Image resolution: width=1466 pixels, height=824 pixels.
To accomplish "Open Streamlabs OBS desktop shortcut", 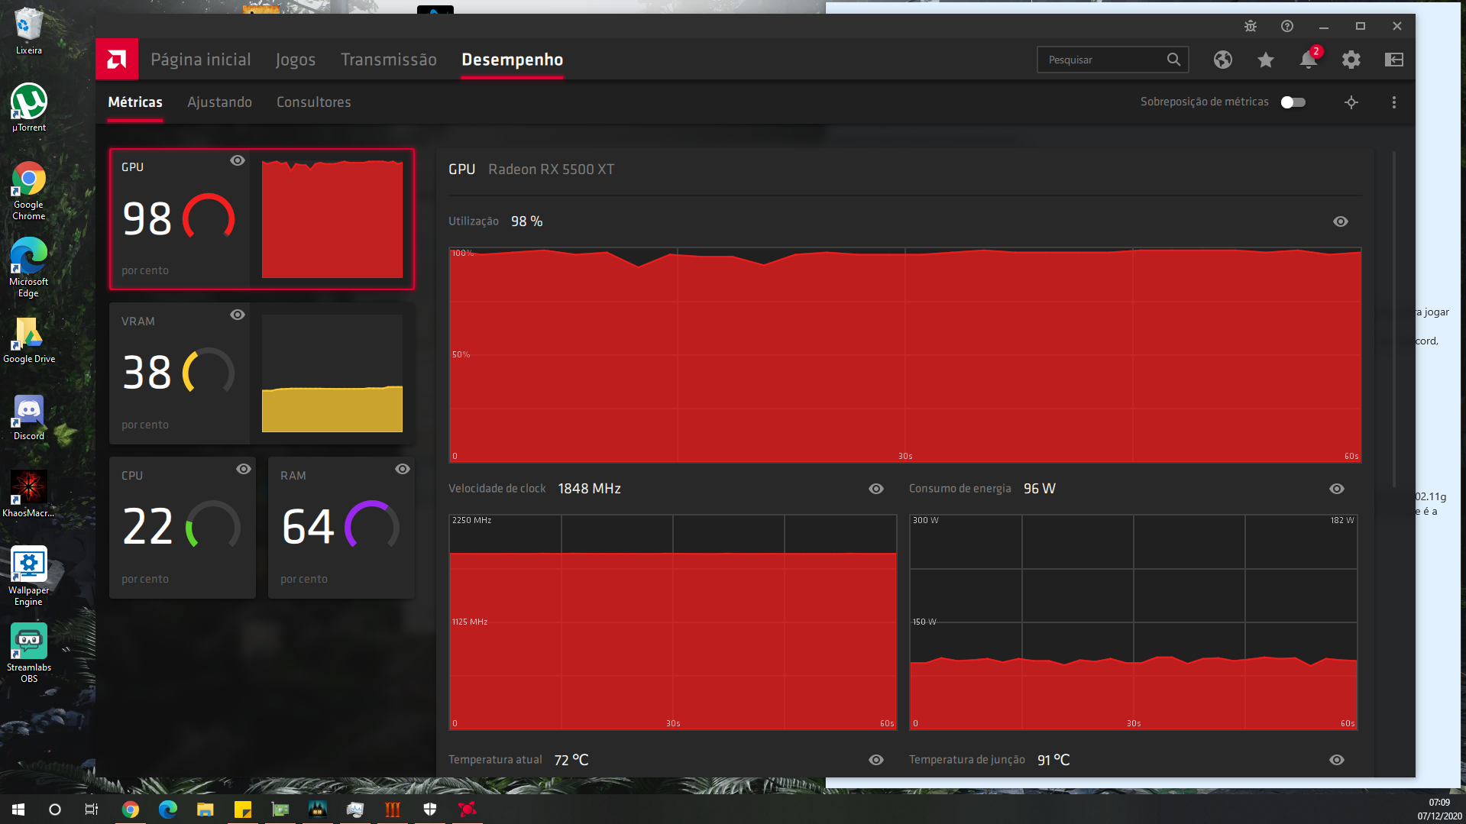I will pos(29,653).
